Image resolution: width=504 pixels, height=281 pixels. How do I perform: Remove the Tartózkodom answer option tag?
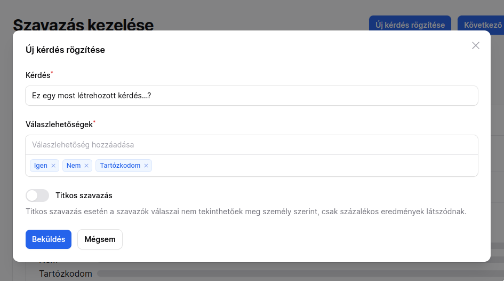pyautogui.click(x=146, y=166)
